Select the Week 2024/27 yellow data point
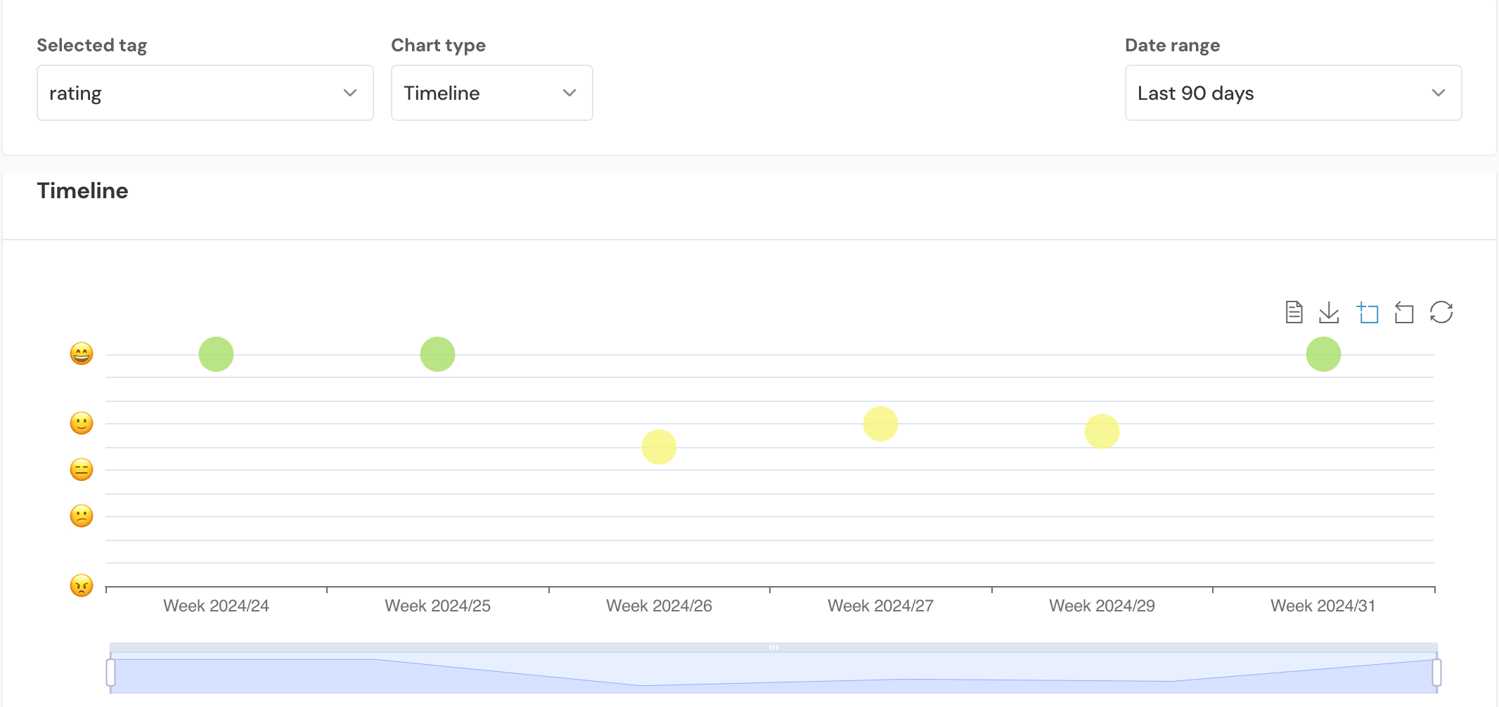Screen dimensions: 1499x707 coord(880,424)
